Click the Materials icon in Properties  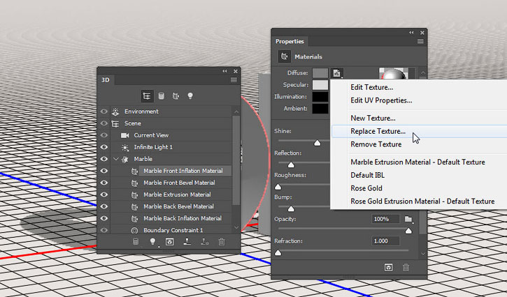[284, 56]
